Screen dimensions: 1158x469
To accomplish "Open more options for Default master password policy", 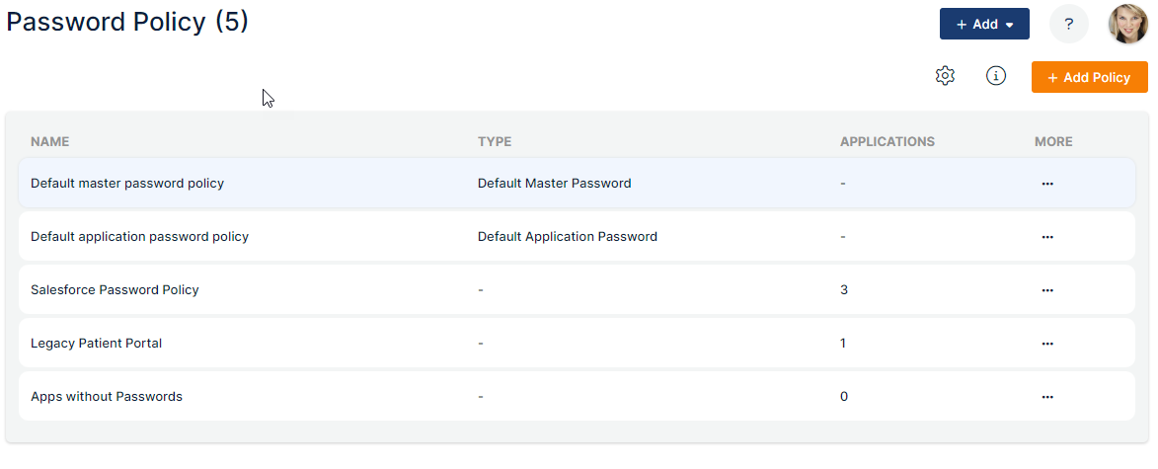I will pos(1047,184).
